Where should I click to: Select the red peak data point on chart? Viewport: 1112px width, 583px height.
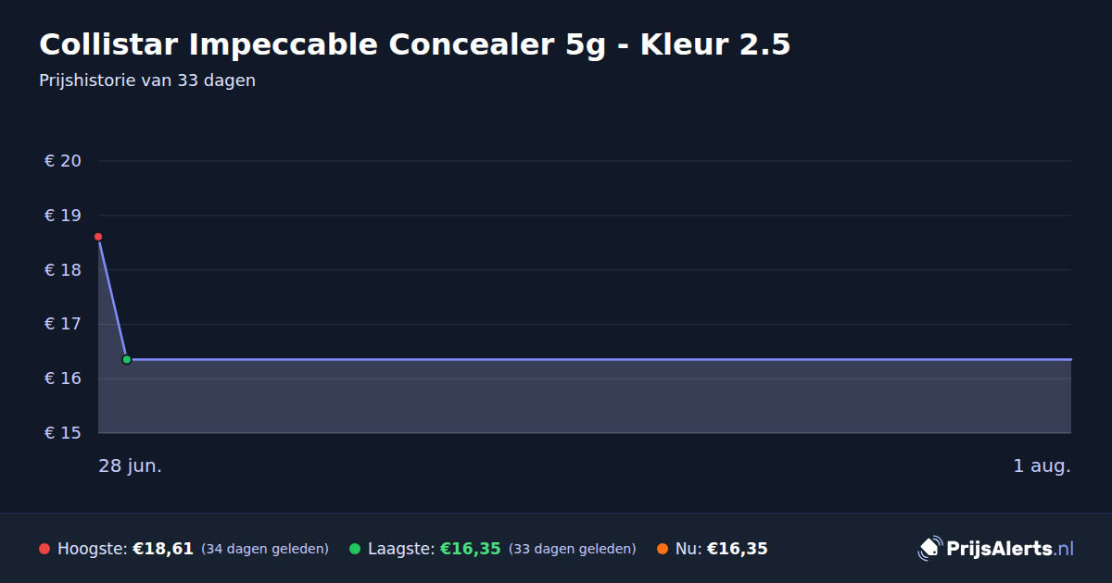click(x=98, y=237)
